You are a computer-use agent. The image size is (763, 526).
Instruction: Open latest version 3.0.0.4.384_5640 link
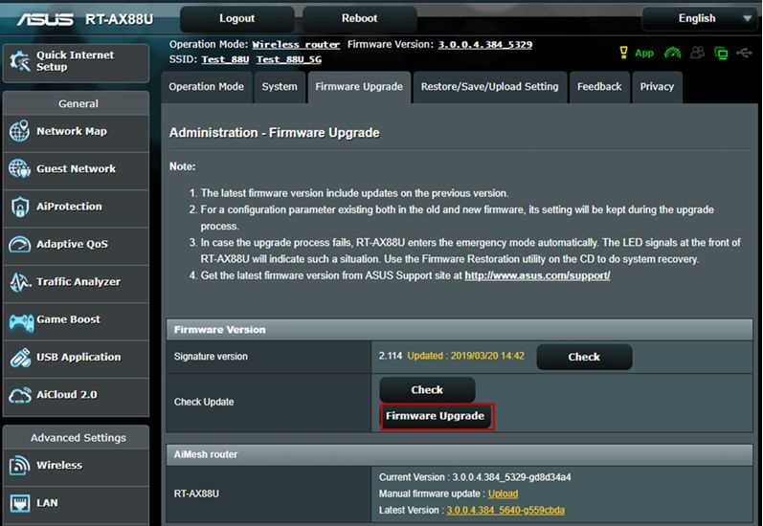tap(505, 511)
